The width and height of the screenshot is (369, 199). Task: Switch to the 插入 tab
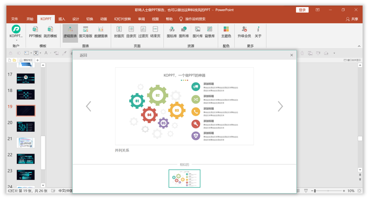click(x=62, y=19)
